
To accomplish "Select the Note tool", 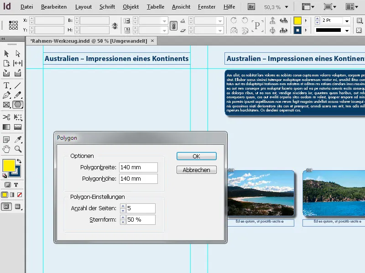I will pos(6,140).
